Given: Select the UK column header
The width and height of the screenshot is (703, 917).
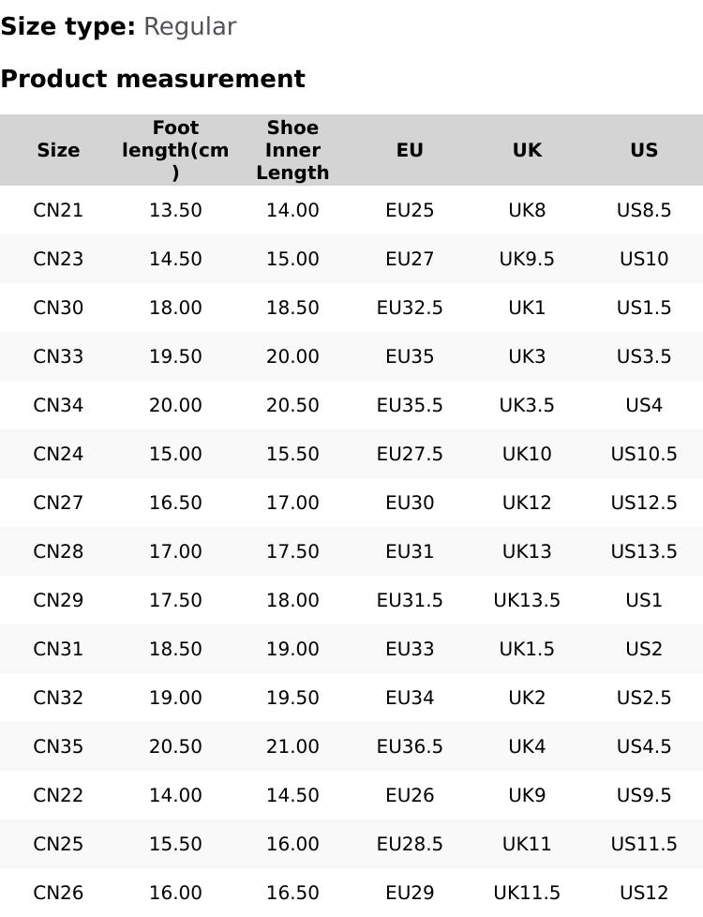Looking at the screenshot, I should pos(527,150).
